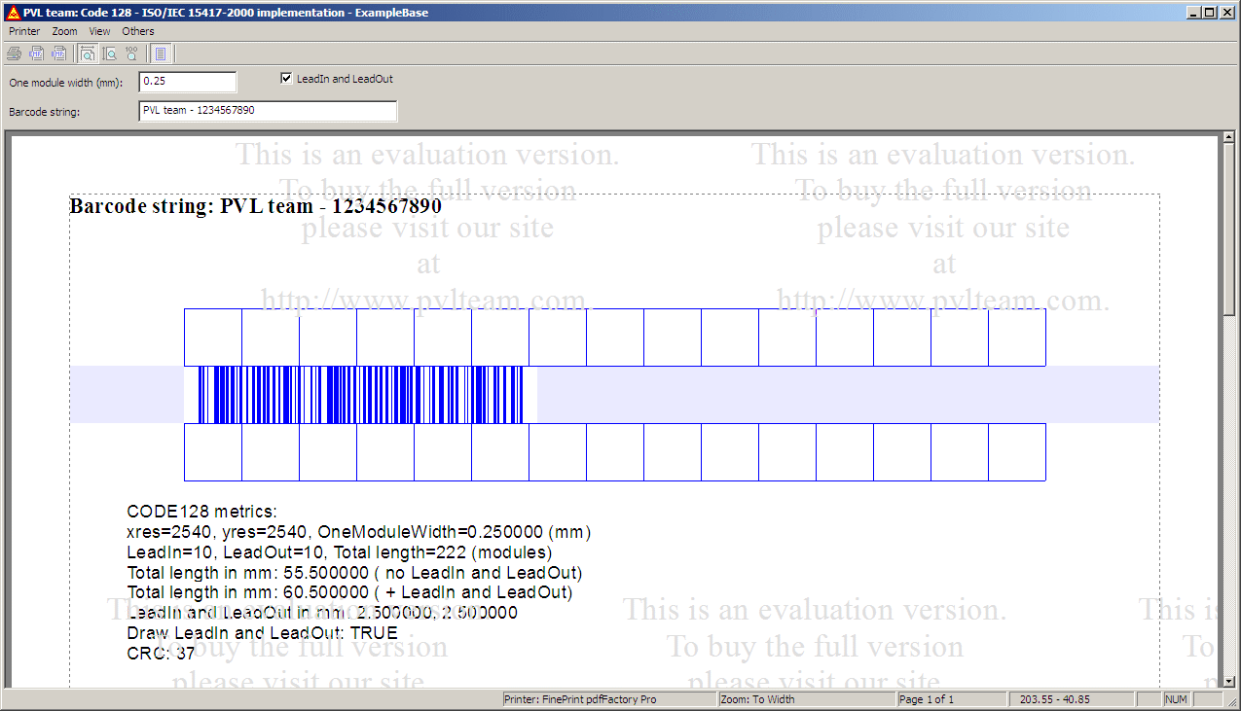Click the 'Barcode string: PVL team - 1234567890' heading
The height and width of the screenshot is (711, 1241).
[x=256, y=206]
